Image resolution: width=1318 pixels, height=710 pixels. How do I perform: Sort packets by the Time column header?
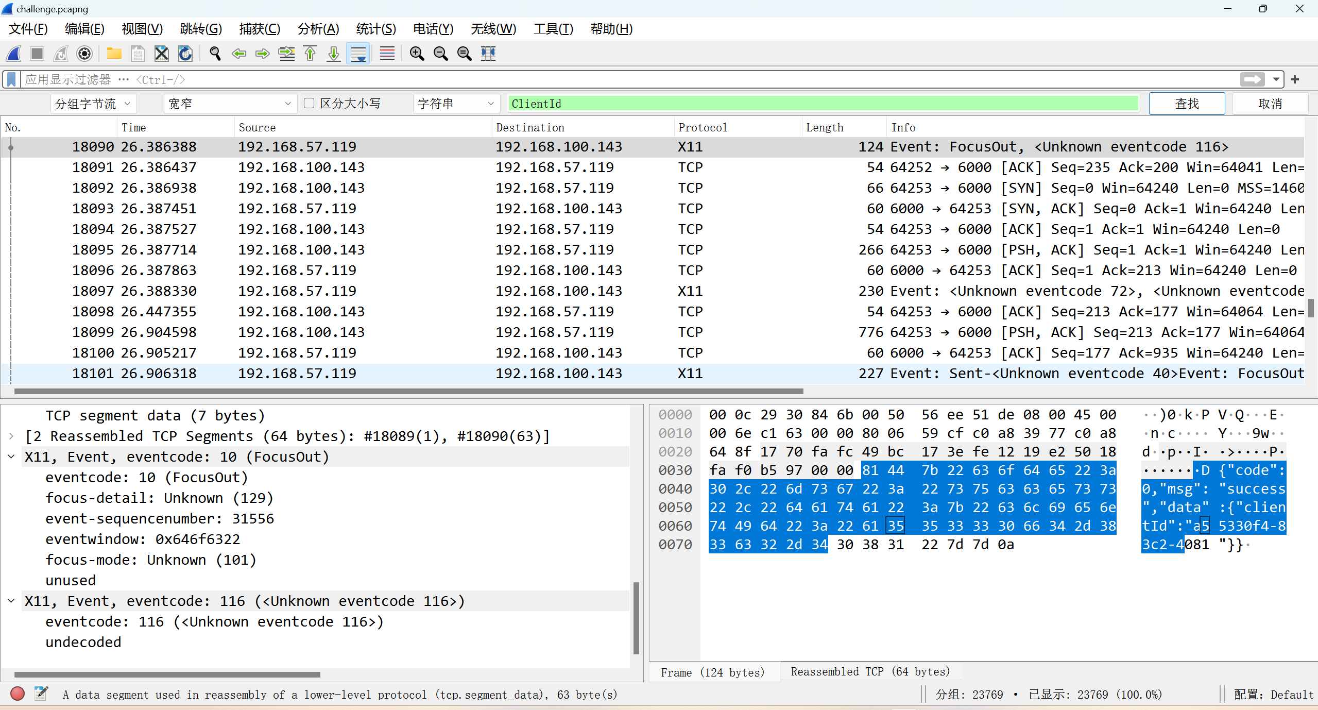coord(175,127)
